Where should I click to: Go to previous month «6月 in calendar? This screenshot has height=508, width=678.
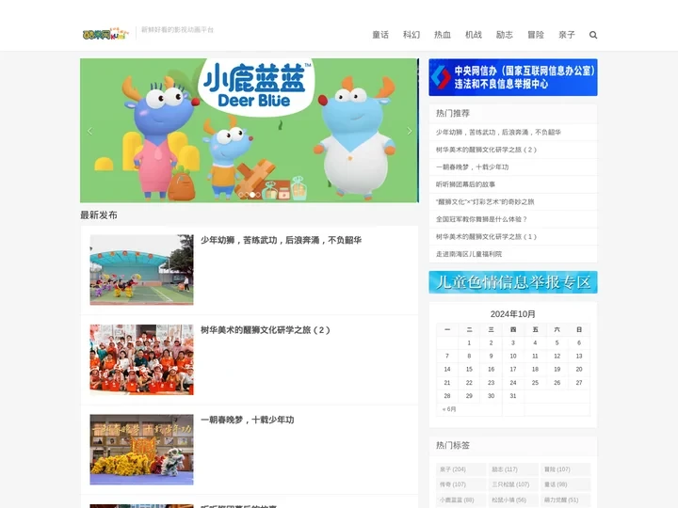coord(449,409)
